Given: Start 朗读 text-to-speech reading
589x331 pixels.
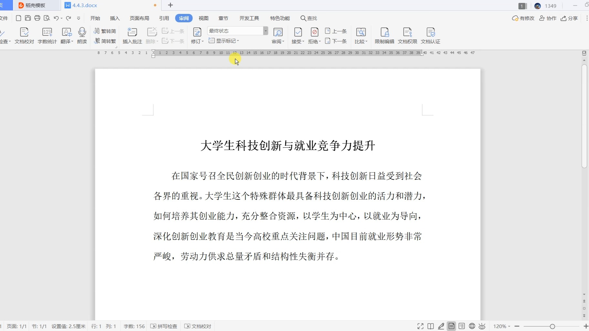Looking at the screenshot, I should (82, 35).
